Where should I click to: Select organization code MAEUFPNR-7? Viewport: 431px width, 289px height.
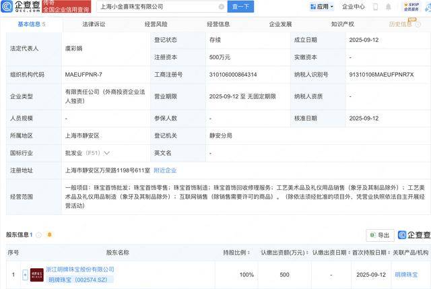[x=84, y=75]
